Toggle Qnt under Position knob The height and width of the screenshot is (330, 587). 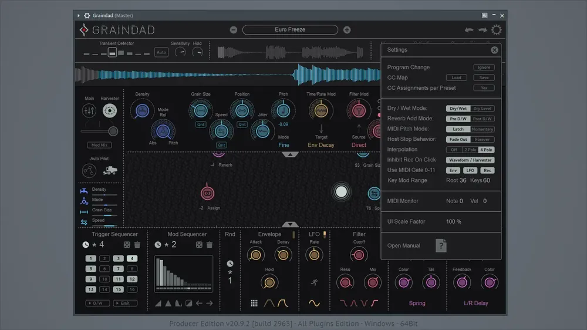(242, 124)
